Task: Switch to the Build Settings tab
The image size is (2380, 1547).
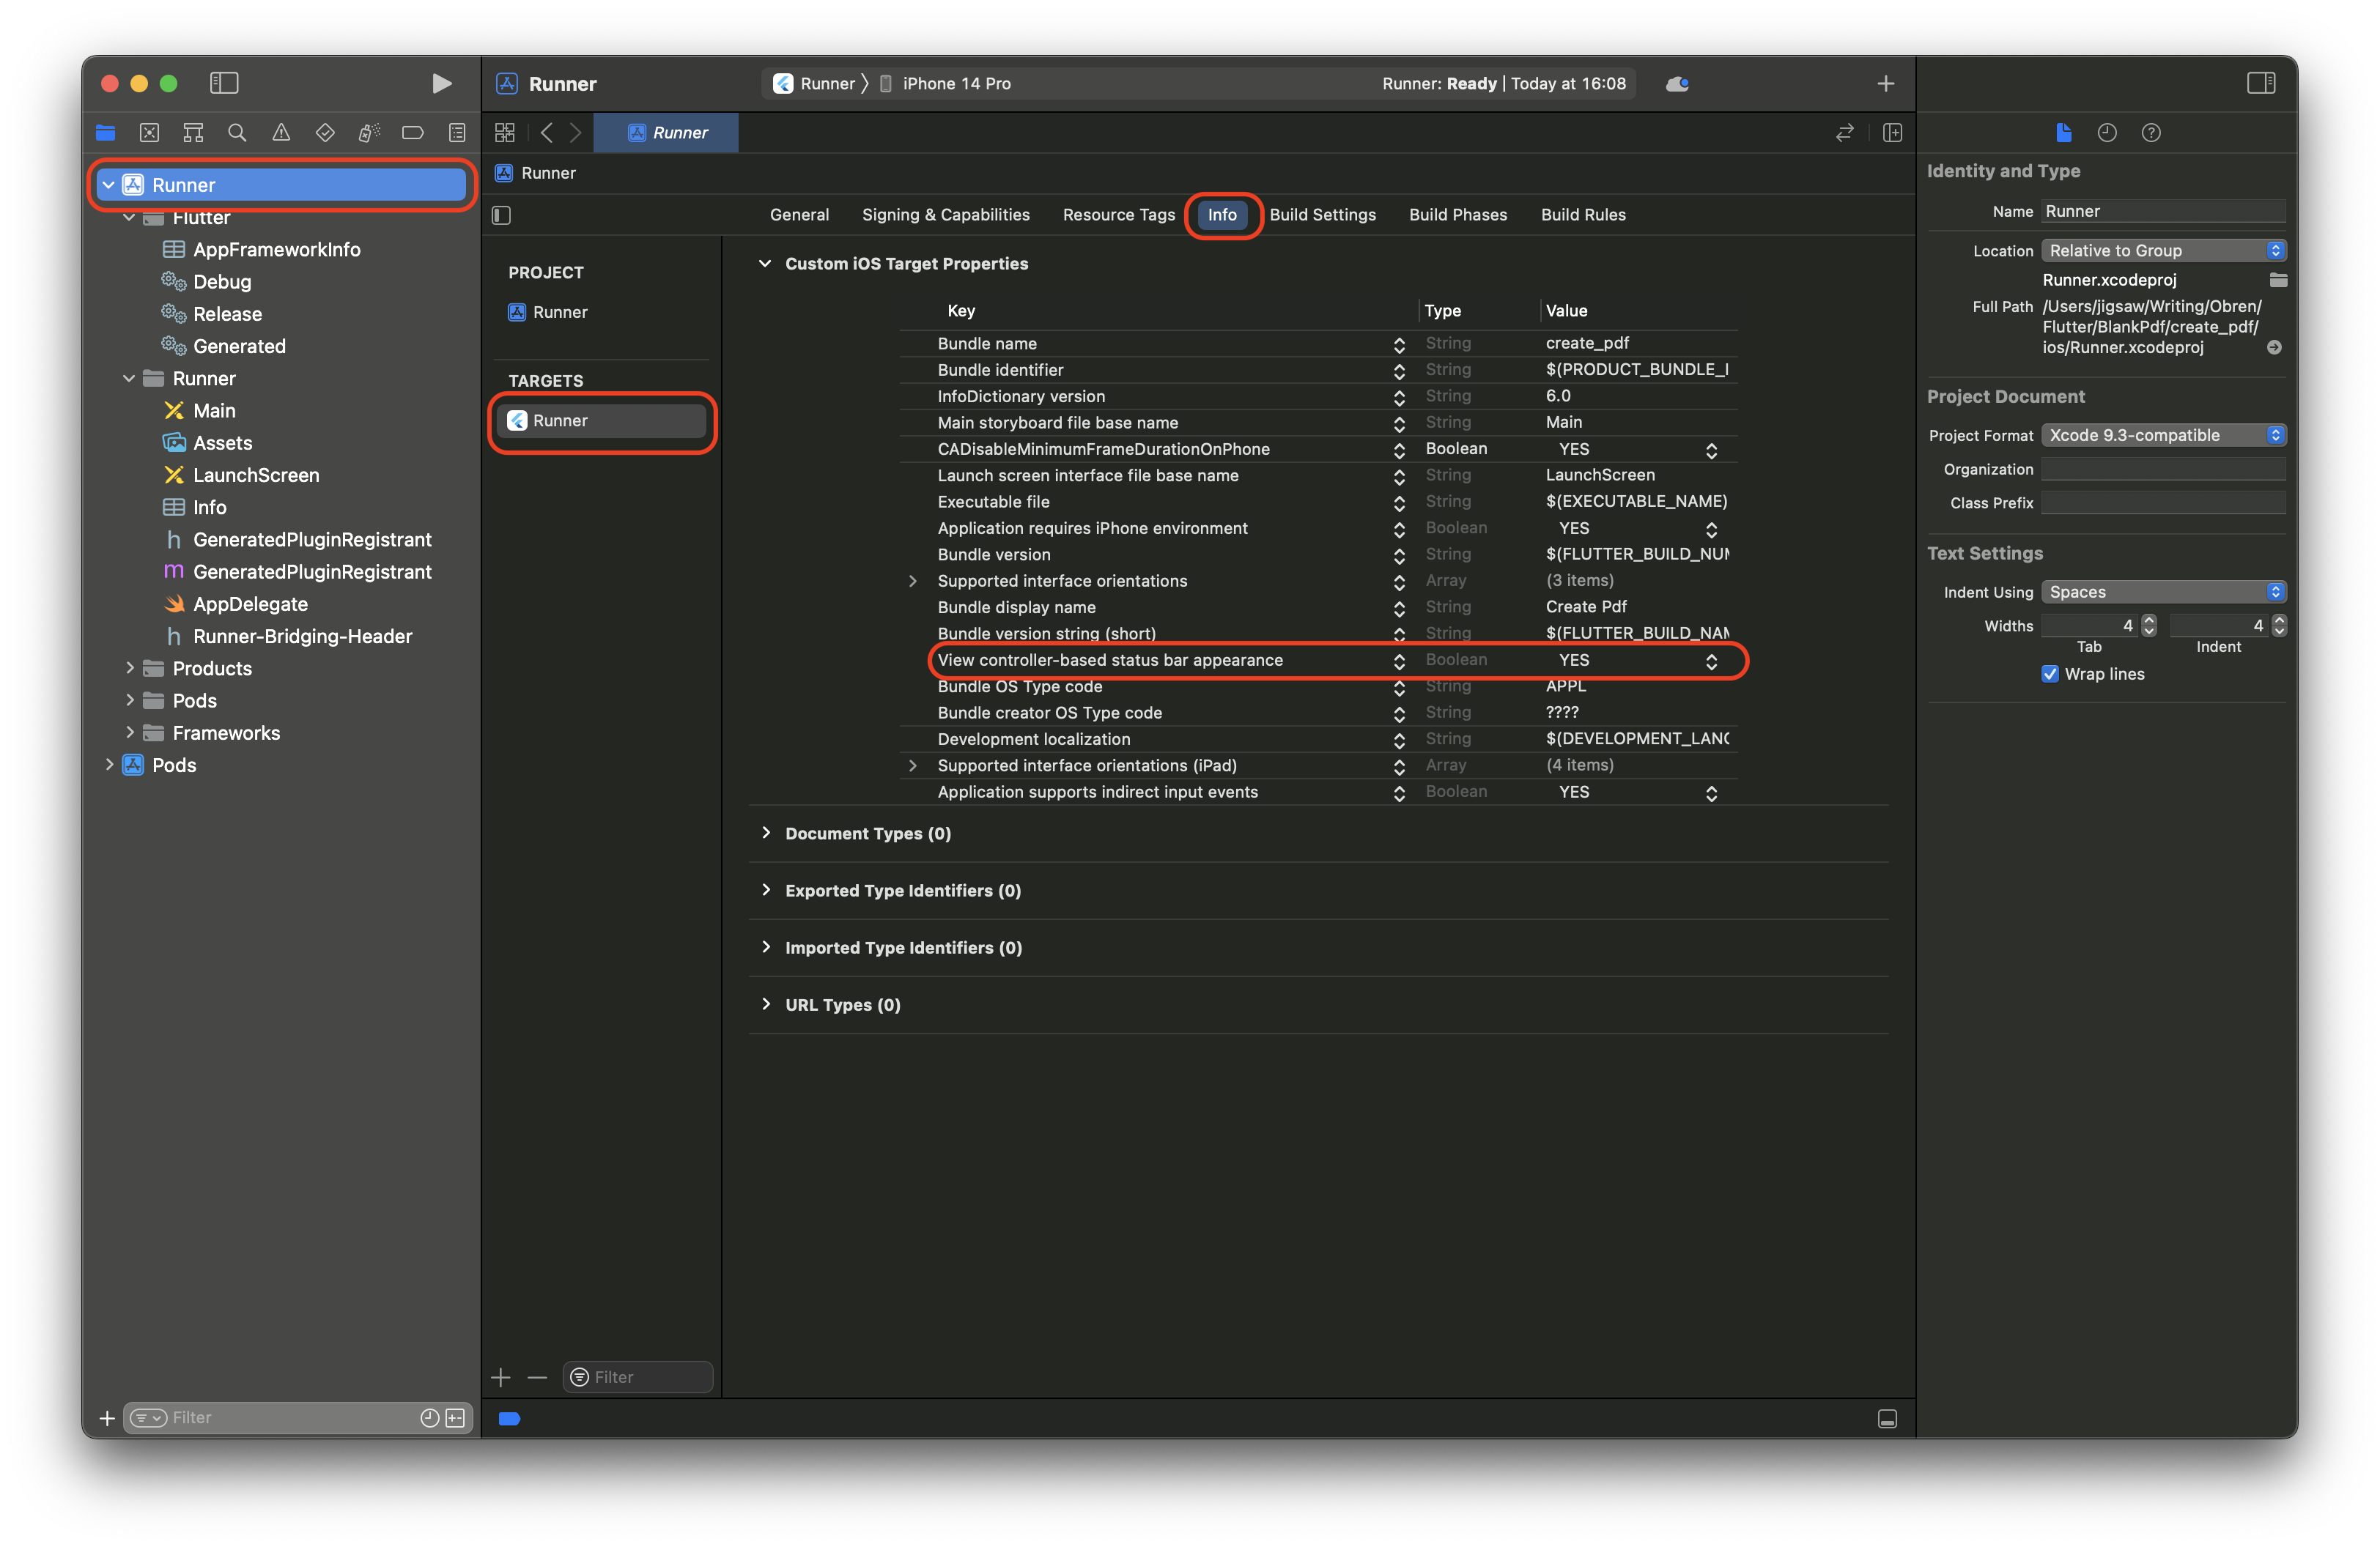Action: point(1322,214)
